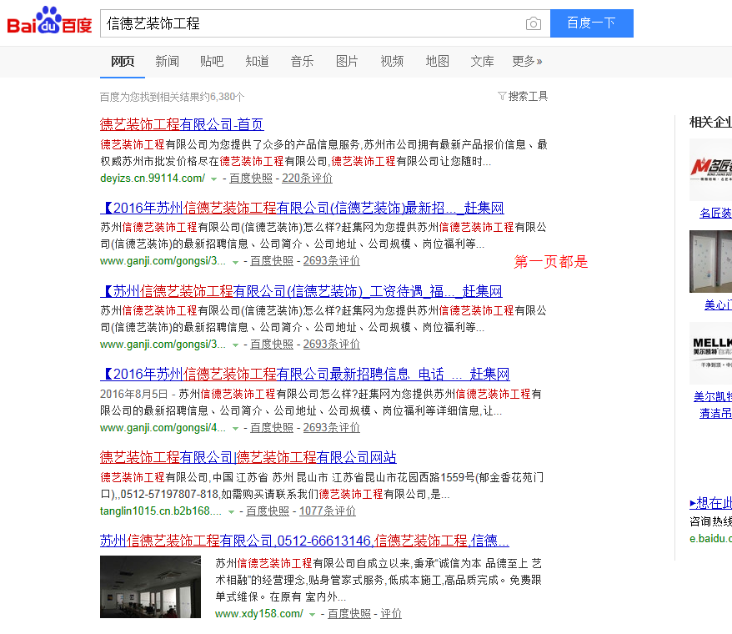Open 220条评价 reviews link
732x634 pixels.
[x=307, y=178]
